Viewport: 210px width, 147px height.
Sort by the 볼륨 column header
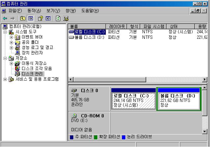point(87,26)
